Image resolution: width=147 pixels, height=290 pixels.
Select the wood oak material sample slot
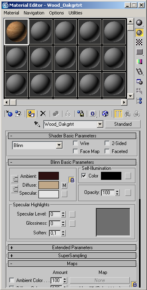16,32
